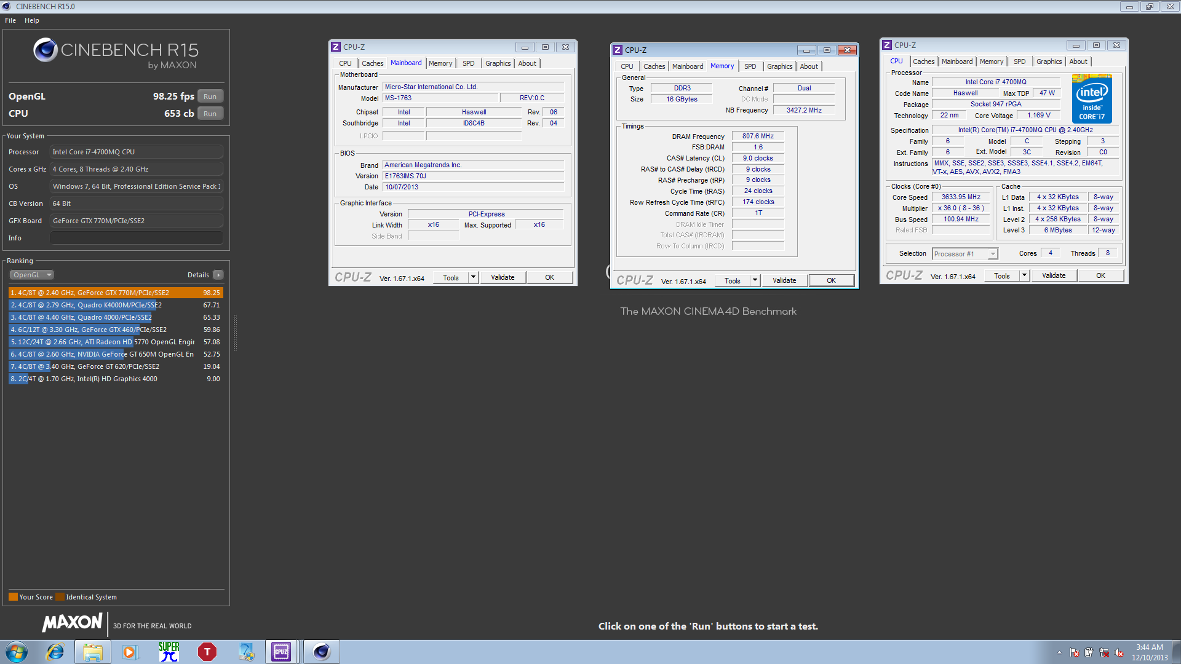Click OK in the CPU tab window
This screenshot has width=1181, height=664.
click(x=1100, y=275)
